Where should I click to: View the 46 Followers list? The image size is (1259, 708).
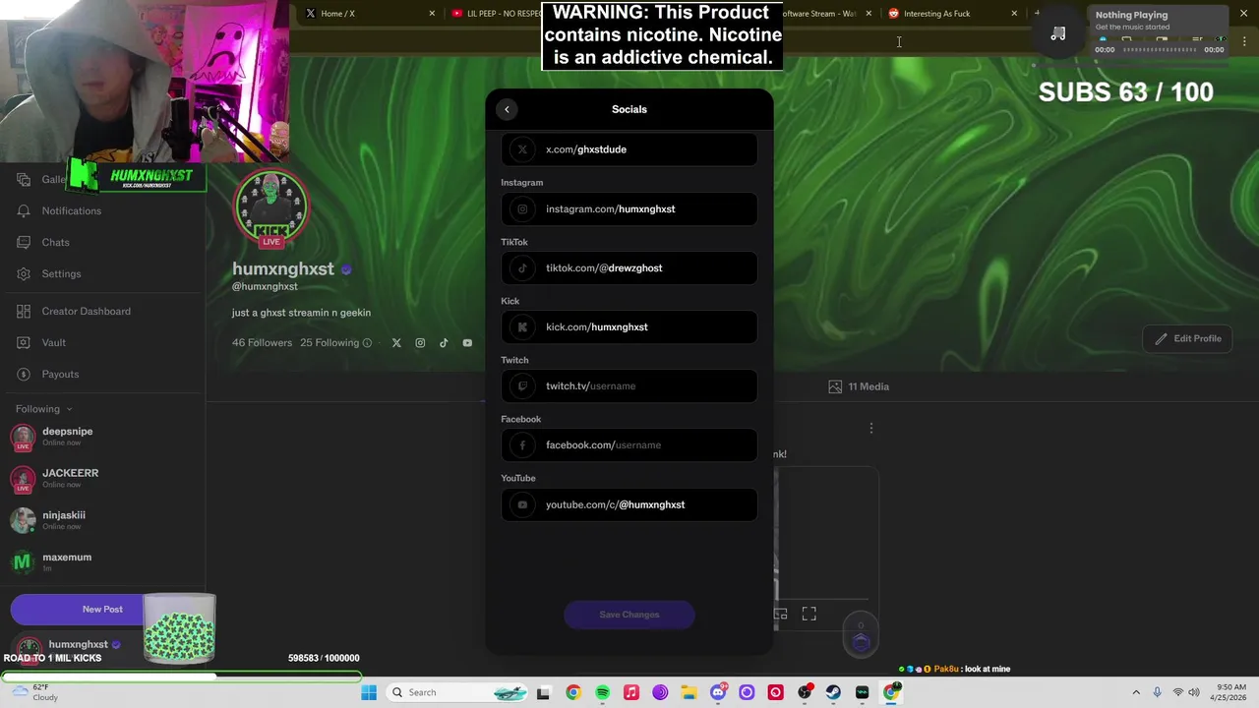pyautogui.click(x=262, y=343)
